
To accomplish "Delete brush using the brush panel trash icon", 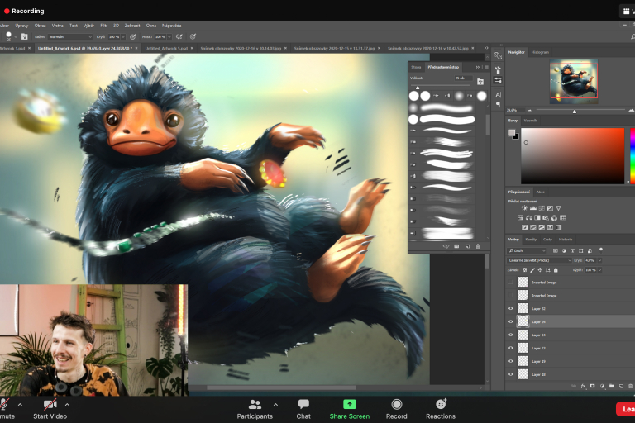I will pos(477,246).
